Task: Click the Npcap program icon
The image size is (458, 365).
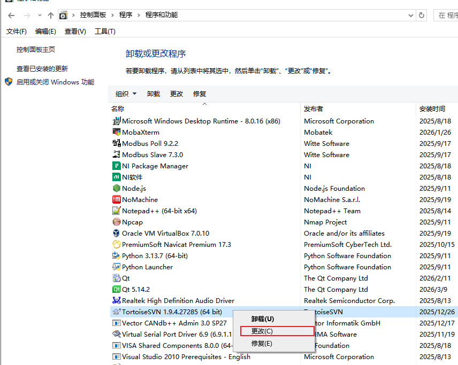Action: click(x=117, y=222)
